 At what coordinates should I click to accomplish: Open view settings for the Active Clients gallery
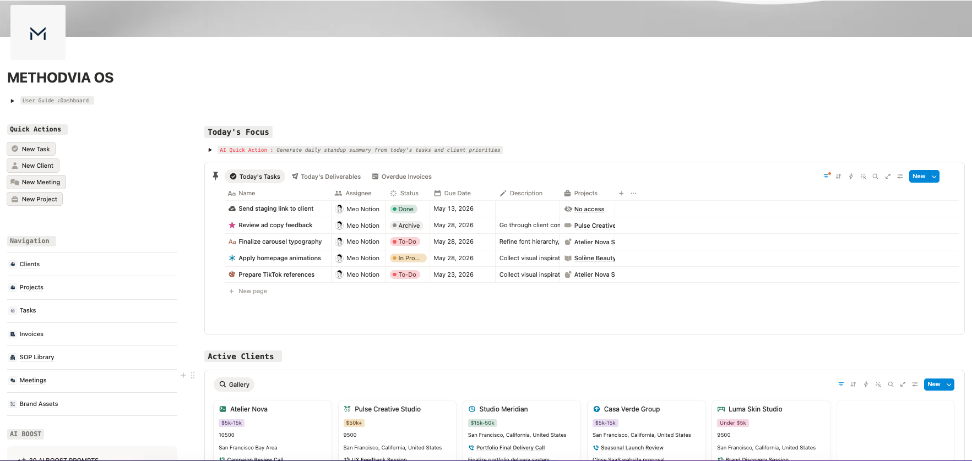click(915, 385)
